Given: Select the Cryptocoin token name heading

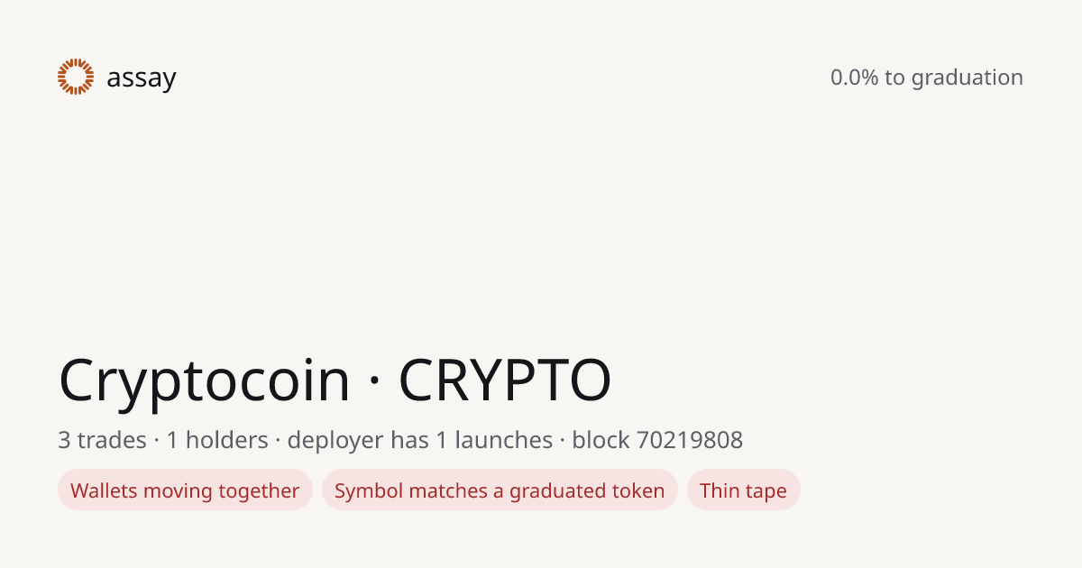Looking at the screenshot, I should coord(205,382).
